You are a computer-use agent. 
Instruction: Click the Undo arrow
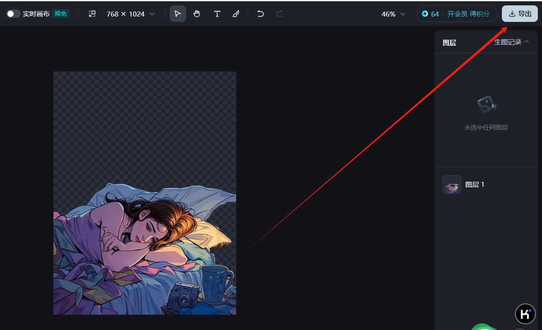point(260,14)
